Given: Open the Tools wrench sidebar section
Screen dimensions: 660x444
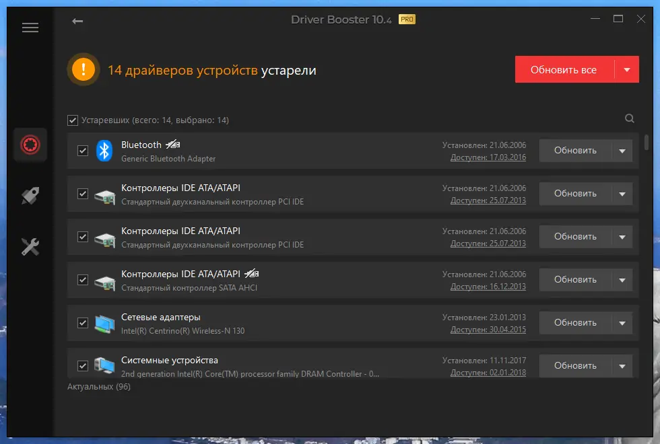Looking at the screenshot, I should tap(30, 247).
